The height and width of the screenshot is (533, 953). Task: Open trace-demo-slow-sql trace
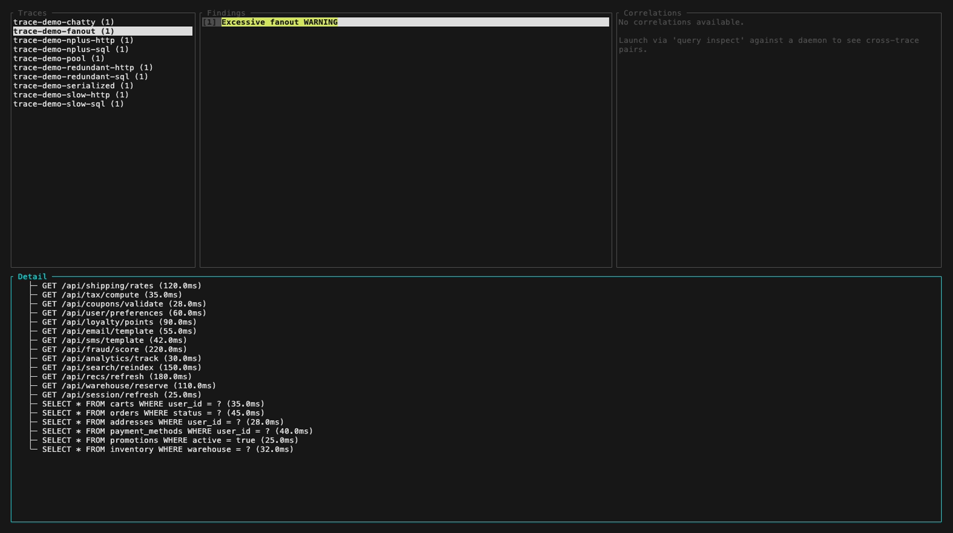point(68,104)
